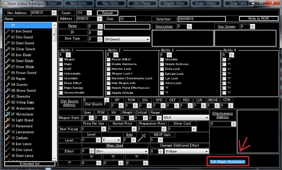282x170 pixels.
Task: Click the Reload button
Action: (x=107, y=13)
